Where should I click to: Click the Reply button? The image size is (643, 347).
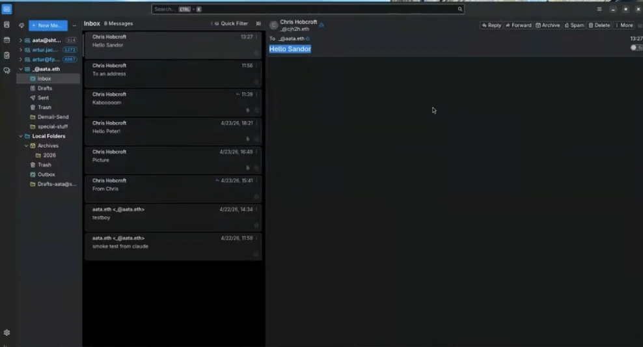[x=491, y=25]
